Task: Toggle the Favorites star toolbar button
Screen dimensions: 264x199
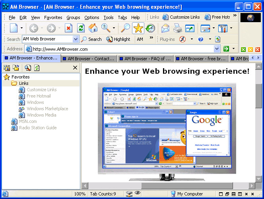Action: 138,28
